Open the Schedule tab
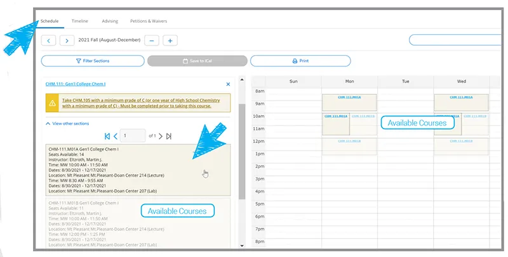 click(x=50, y=21)
